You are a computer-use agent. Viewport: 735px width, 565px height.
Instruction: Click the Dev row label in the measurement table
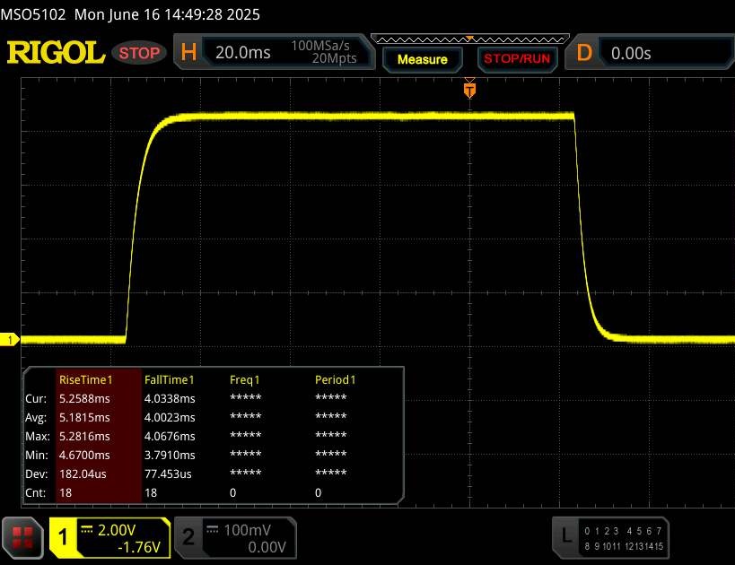(36, 474)
